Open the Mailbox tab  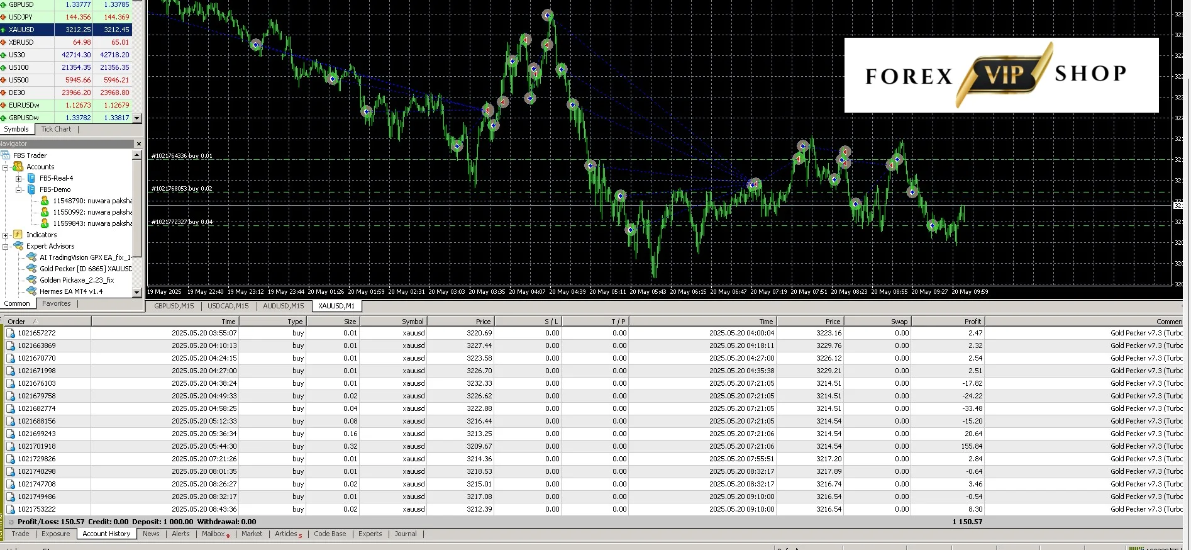[x=215, y=534]
